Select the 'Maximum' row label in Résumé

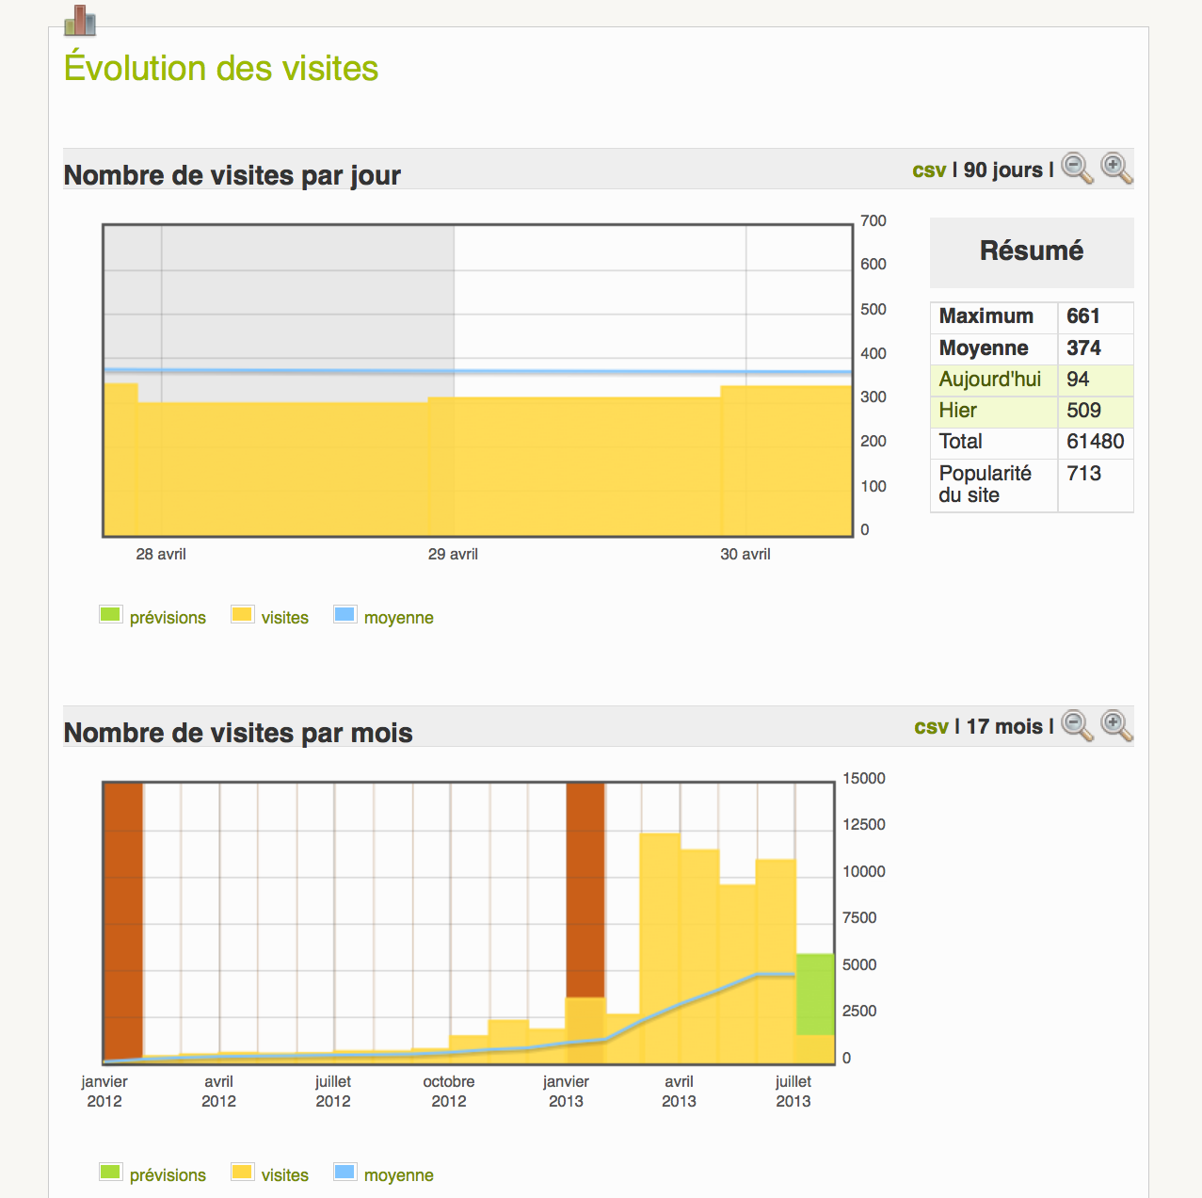coord(986,316)
